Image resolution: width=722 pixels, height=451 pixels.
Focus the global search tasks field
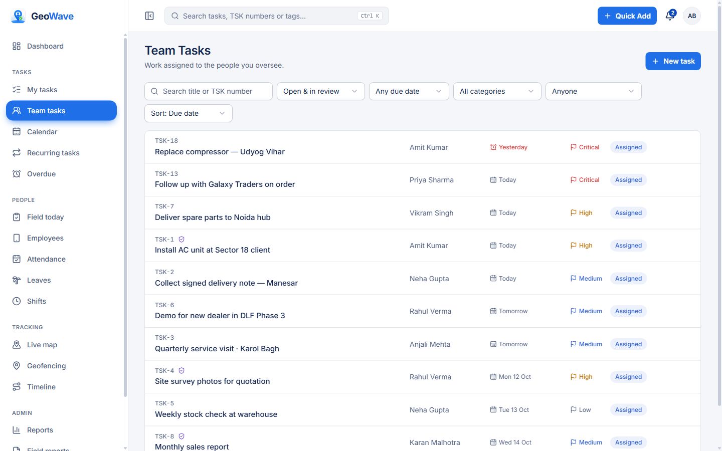point(277,16)
